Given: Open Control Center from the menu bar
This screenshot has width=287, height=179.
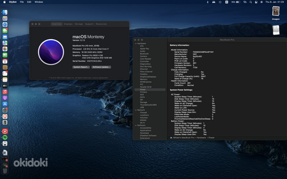Looking at the screenshot, I should pyautogui.click(x=256, y=2).
